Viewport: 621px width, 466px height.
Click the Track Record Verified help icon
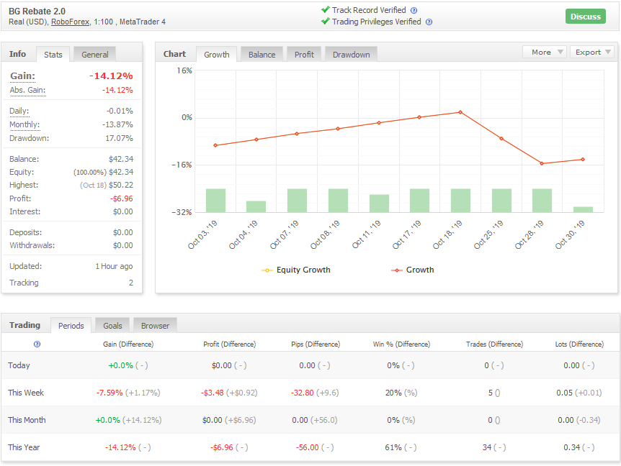(414, 11)
